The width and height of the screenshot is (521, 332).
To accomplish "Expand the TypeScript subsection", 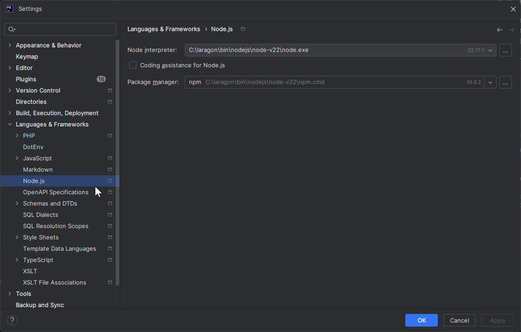I will click(x=17, y=260).
